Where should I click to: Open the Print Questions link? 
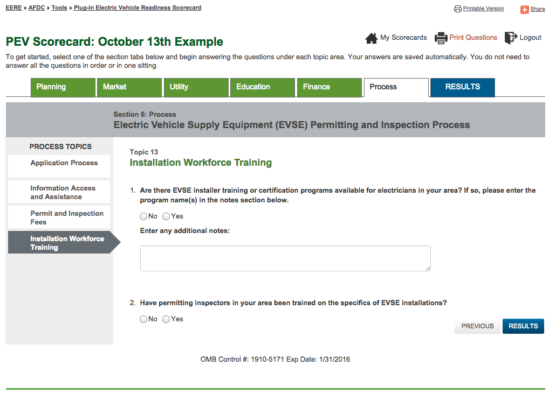point(473,38)
